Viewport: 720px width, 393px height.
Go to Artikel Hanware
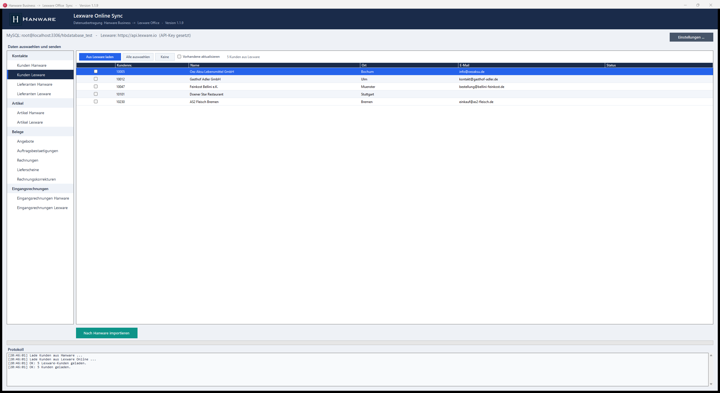click(x=40, y=113)
